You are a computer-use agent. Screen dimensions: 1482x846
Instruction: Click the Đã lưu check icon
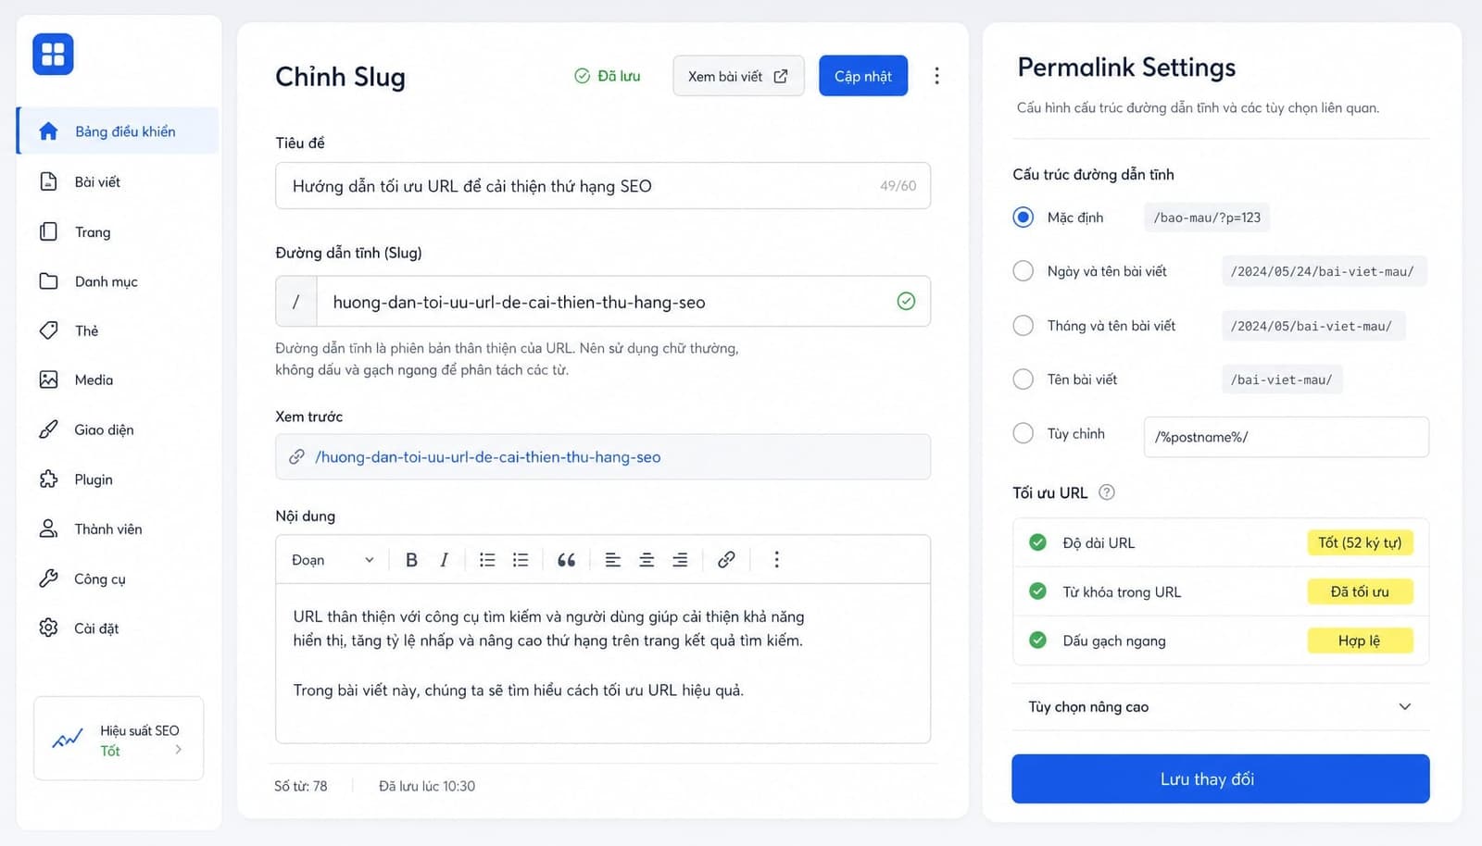[582, 76]
